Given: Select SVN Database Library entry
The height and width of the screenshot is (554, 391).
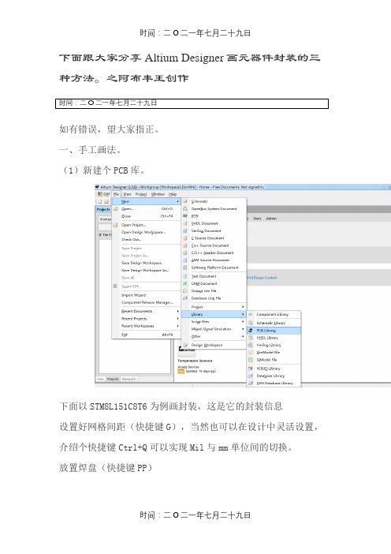Looking at the screenshot, I should click(274, 383).
